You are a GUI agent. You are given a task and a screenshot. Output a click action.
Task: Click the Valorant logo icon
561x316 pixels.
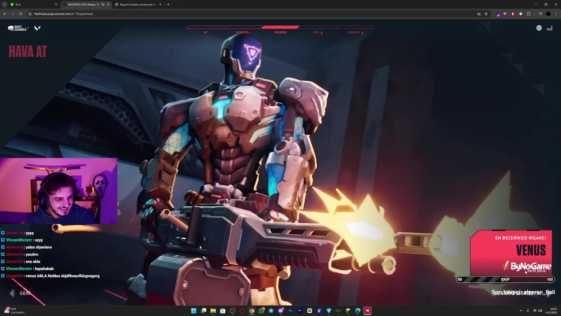tap(37, 28)
